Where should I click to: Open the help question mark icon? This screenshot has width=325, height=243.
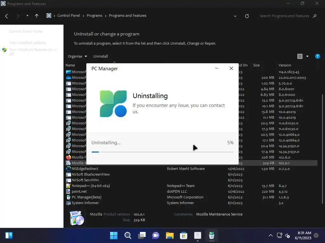click(x=317, y=56)
